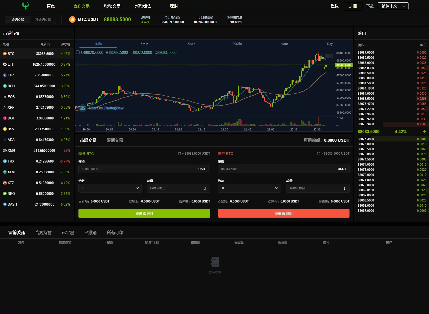The width and height of the screenshot is (429, 314).
Task: Click the NEO coin icon in market list
Action: pos(5,194)
